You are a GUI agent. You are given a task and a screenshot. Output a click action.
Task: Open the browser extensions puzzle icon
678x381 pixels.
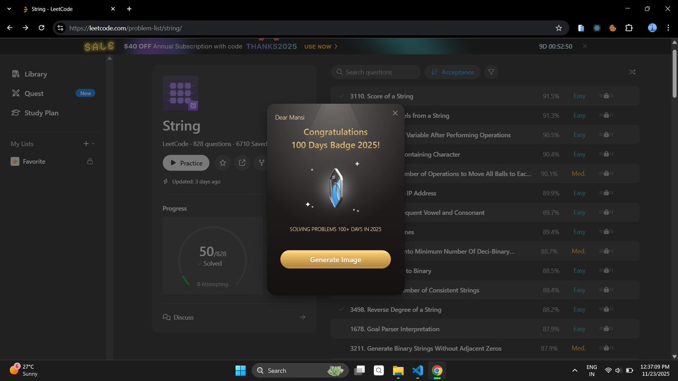629,28
